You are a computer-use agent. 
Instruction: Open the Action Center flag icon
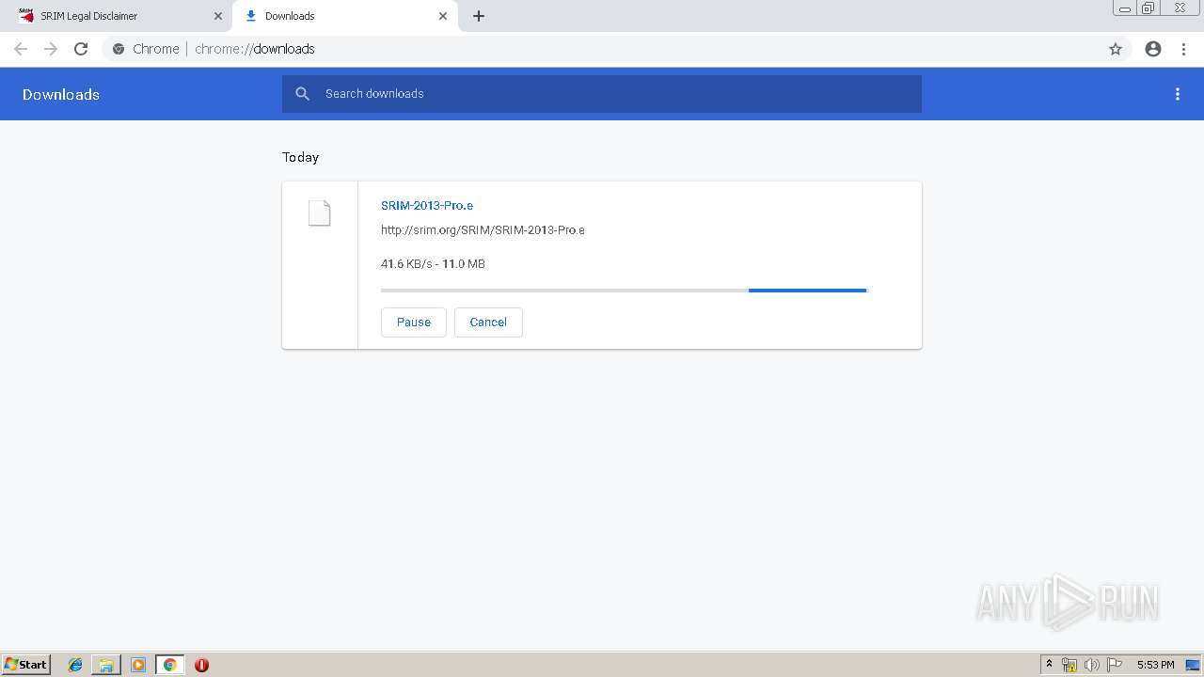point(1115,665)
